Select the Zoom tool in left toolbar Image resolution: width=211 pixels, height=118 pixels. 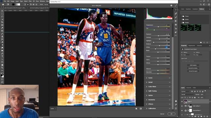coord(2,68)
